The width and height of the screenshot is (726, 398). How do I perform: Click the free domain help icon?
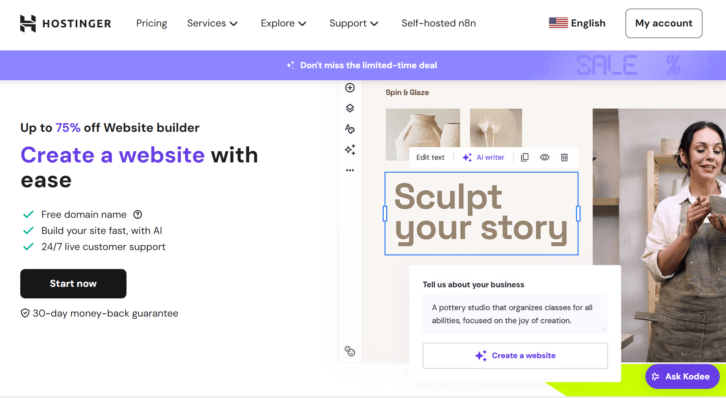pyautogui.click(x=138, y=214)
